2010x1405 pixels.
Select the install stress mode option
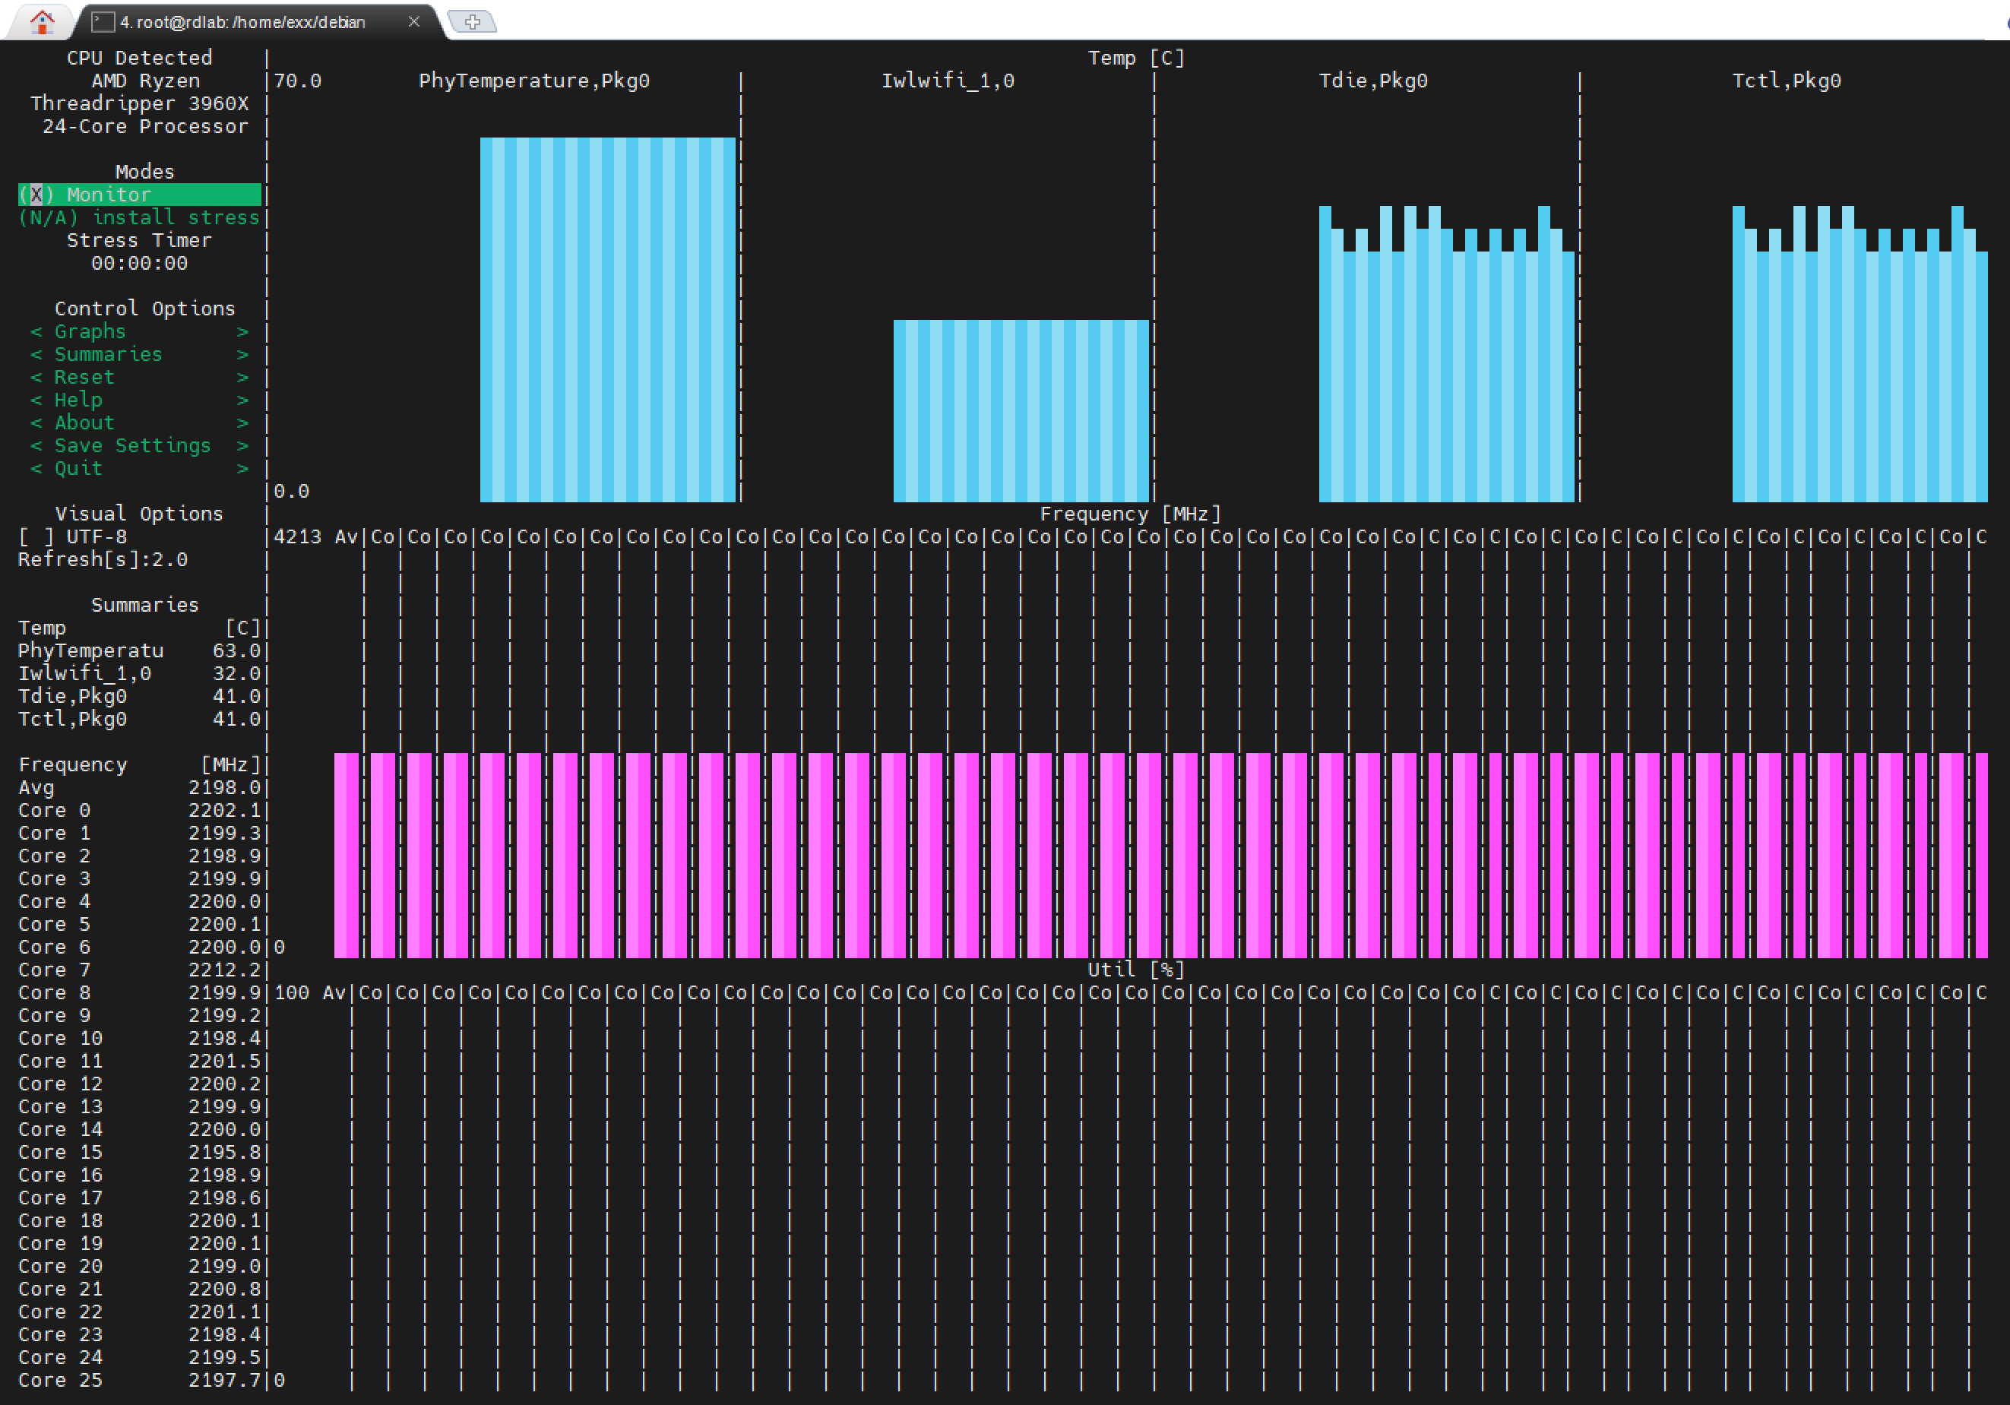point(139,217)
